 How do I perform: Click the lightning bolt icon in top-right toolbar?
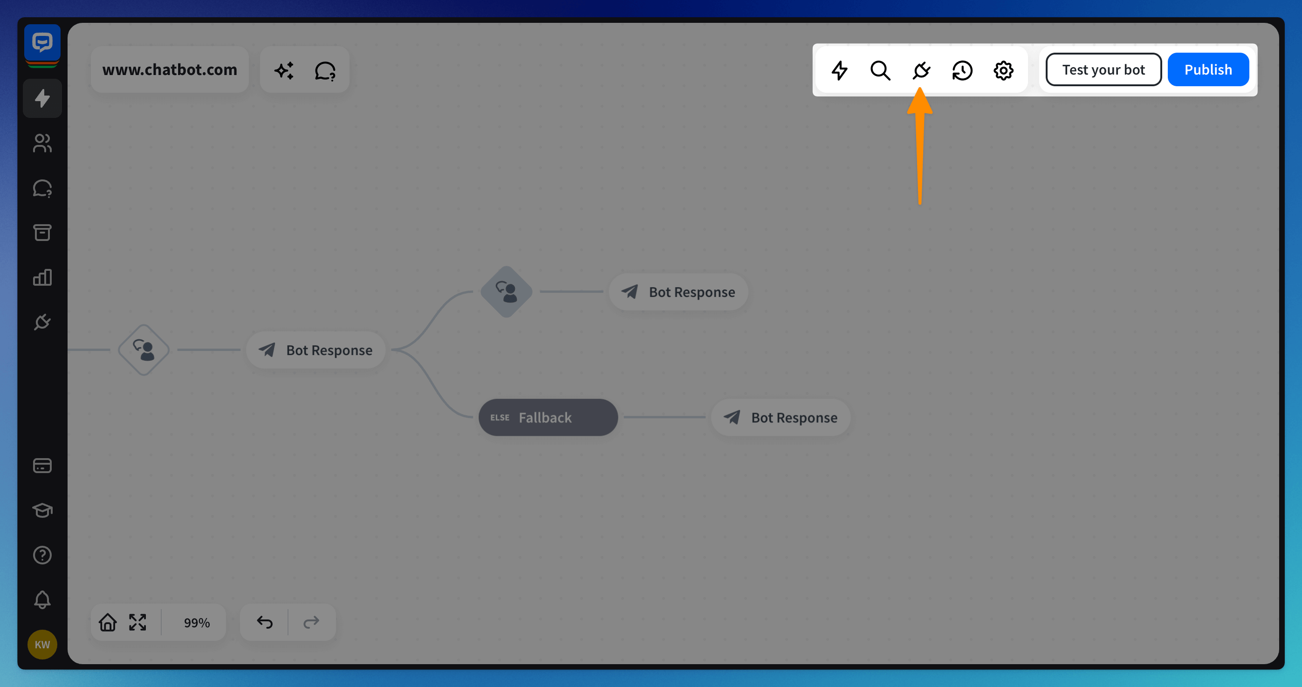(x=840, y=70)
